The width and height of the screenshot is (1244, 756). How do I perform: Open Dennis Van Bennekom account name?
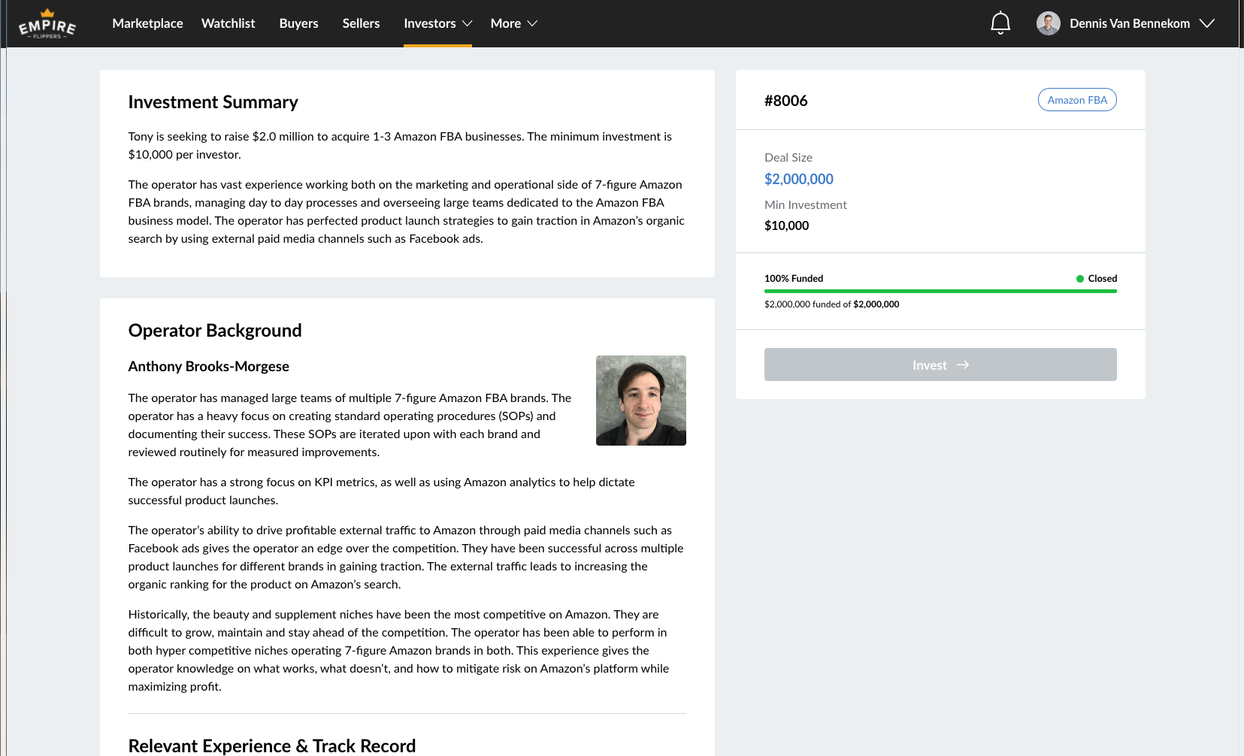pos(1130,23)
